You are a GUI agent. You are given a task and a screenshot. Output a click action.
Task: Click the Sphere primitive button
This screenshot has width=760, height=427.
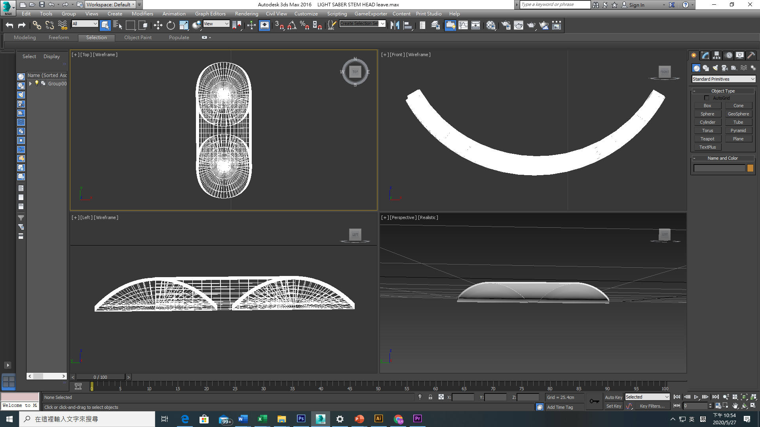[x=707, y=114]
